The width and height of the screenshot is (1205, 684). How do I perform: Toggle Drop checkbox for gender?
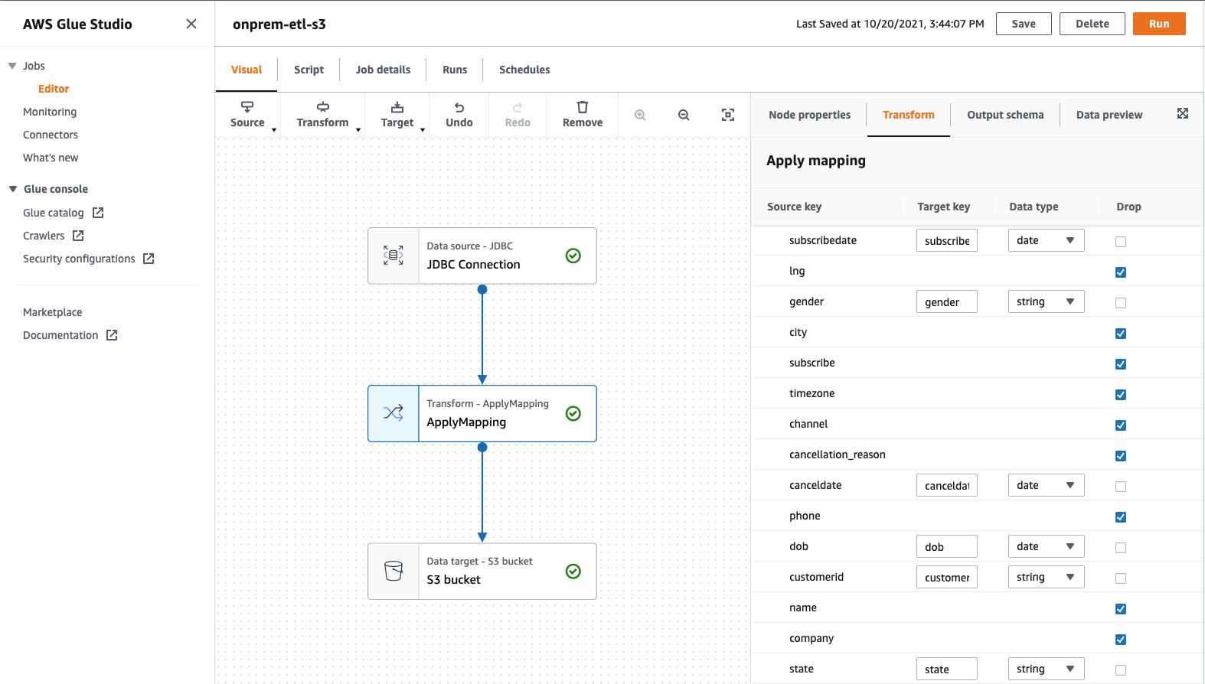click(x=1121, y=303)
